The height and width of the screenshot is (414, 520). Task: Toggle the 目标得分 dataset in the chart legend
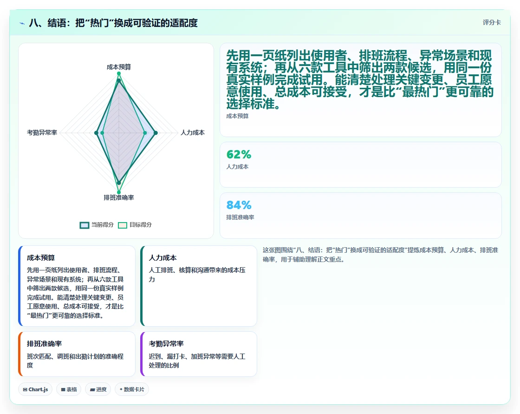point(135,225)
